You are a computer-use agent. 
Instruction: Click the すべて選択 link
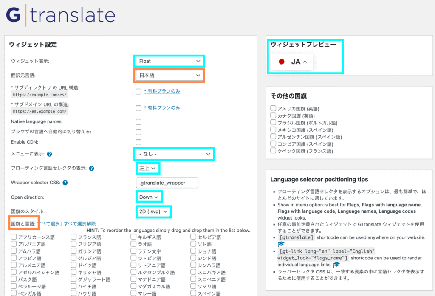coord(48,223)
